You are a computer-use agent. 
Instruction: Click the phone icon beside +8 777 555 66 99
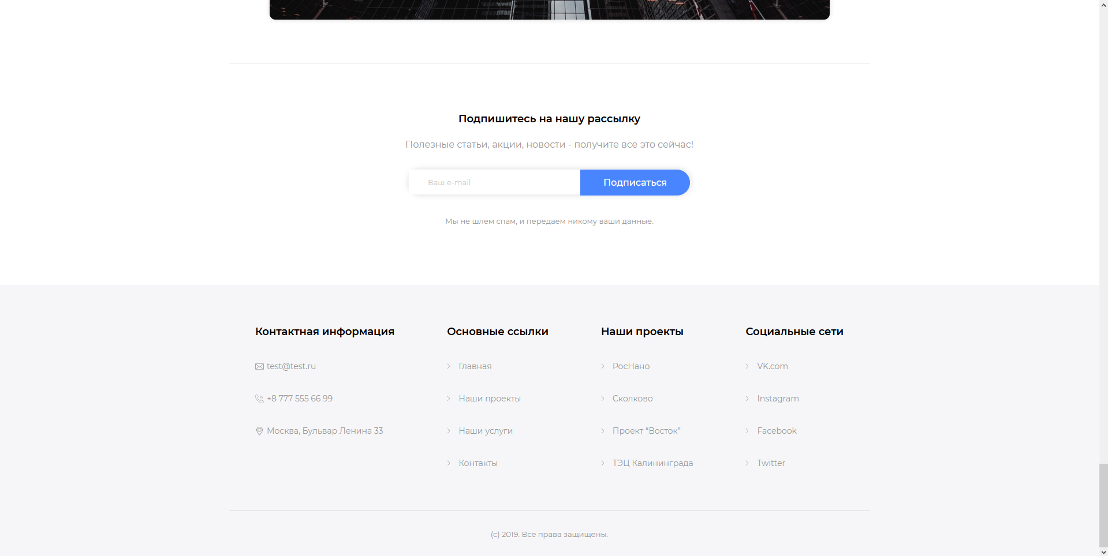point(259,399)
